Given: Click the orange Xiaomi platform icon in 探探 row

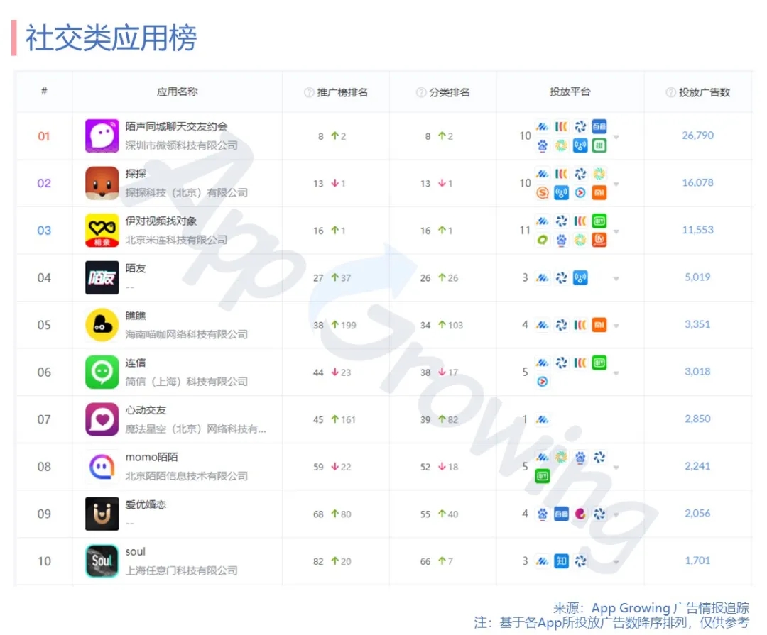Looking at the screenshot, I should pyautogui.click(x=599, y=192).
